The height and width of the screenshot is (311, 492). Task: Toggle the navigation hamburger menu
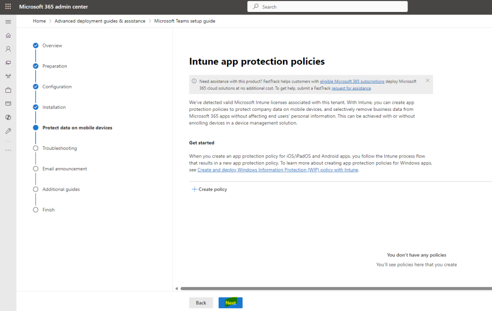pos(8,22)
